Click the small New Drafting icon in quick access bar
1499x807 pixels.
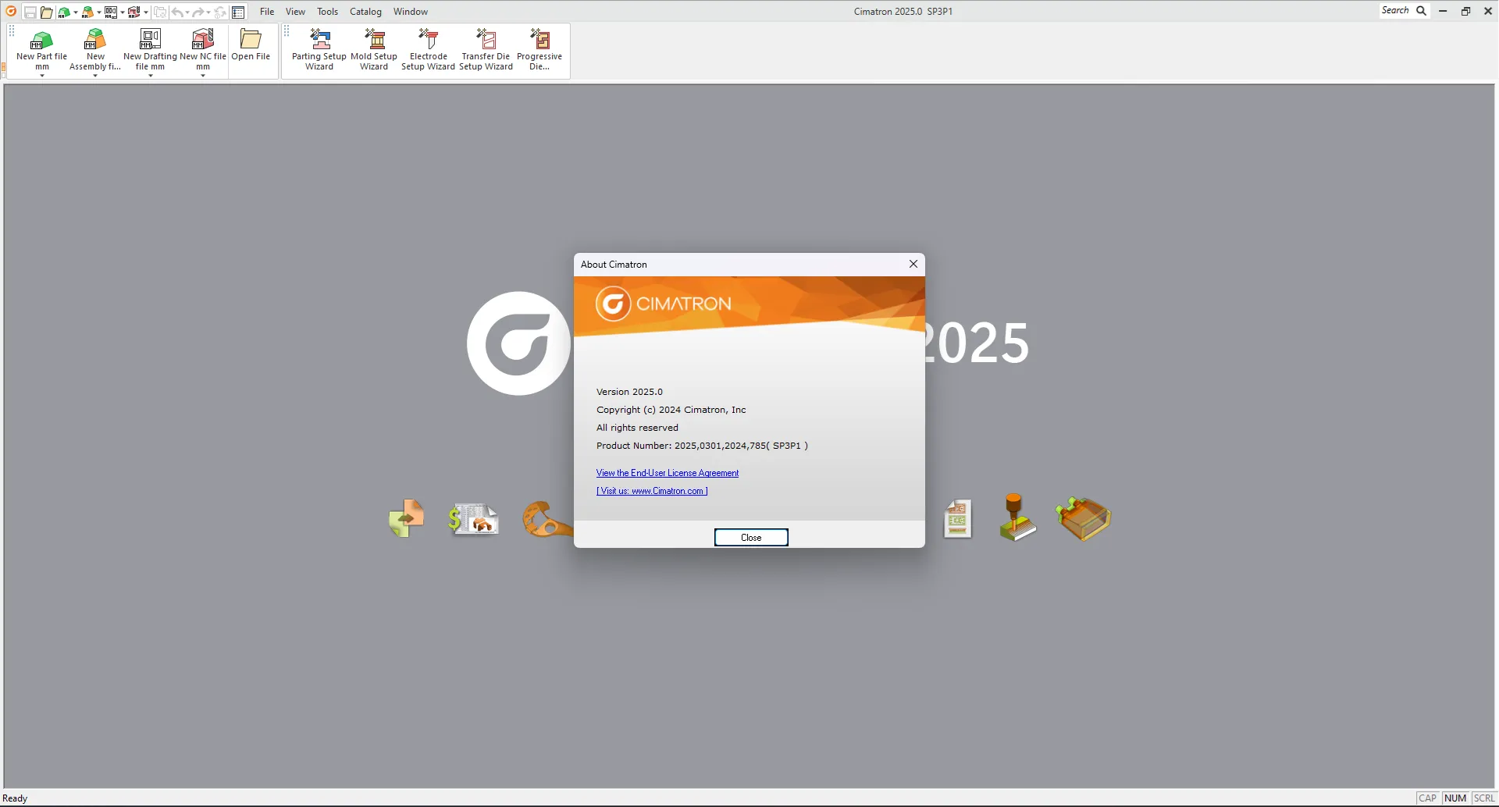click(111, 12)
